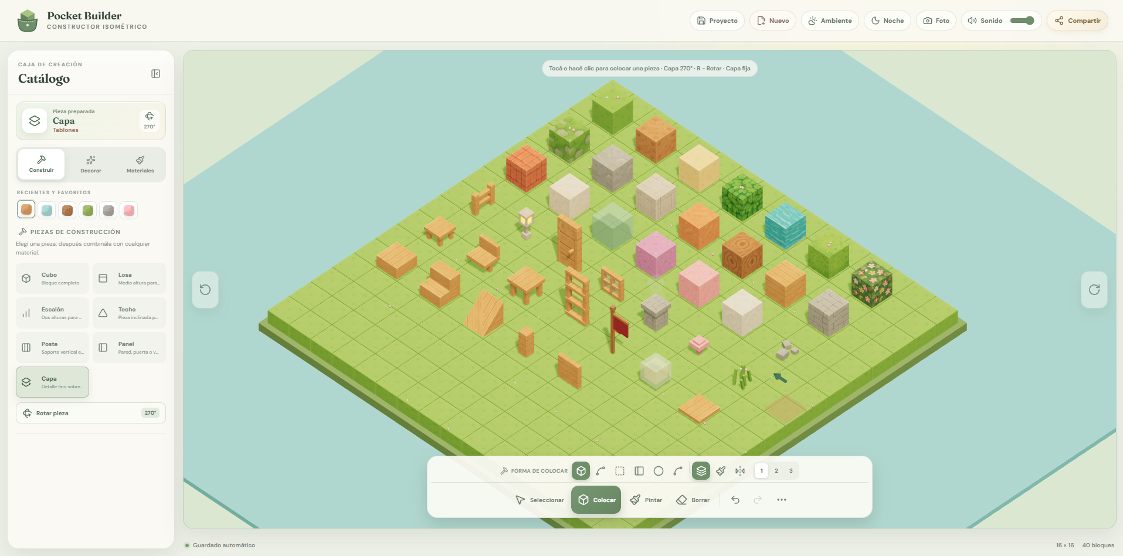The width and height of the screenshot is (1123, 556).
Task: Pick the pink recent material swatch
Action: 129,210
